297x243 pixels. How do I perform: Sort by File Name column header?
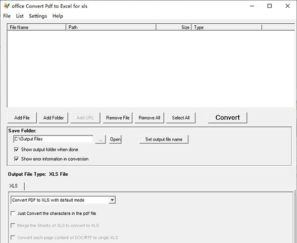coord(36,27)
